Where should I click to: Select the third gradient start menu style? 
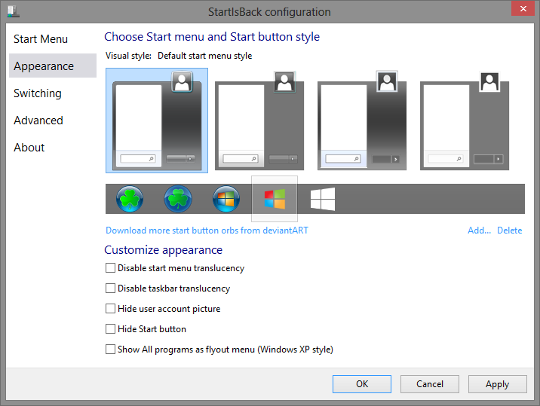(x=362, y=121)
